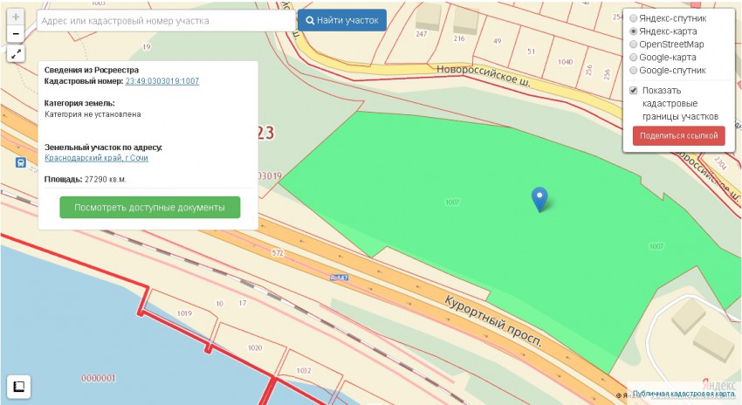Click Поделиться ссылкой button
742x405 pixels.
pyautogui.click(x=678, y=136)
